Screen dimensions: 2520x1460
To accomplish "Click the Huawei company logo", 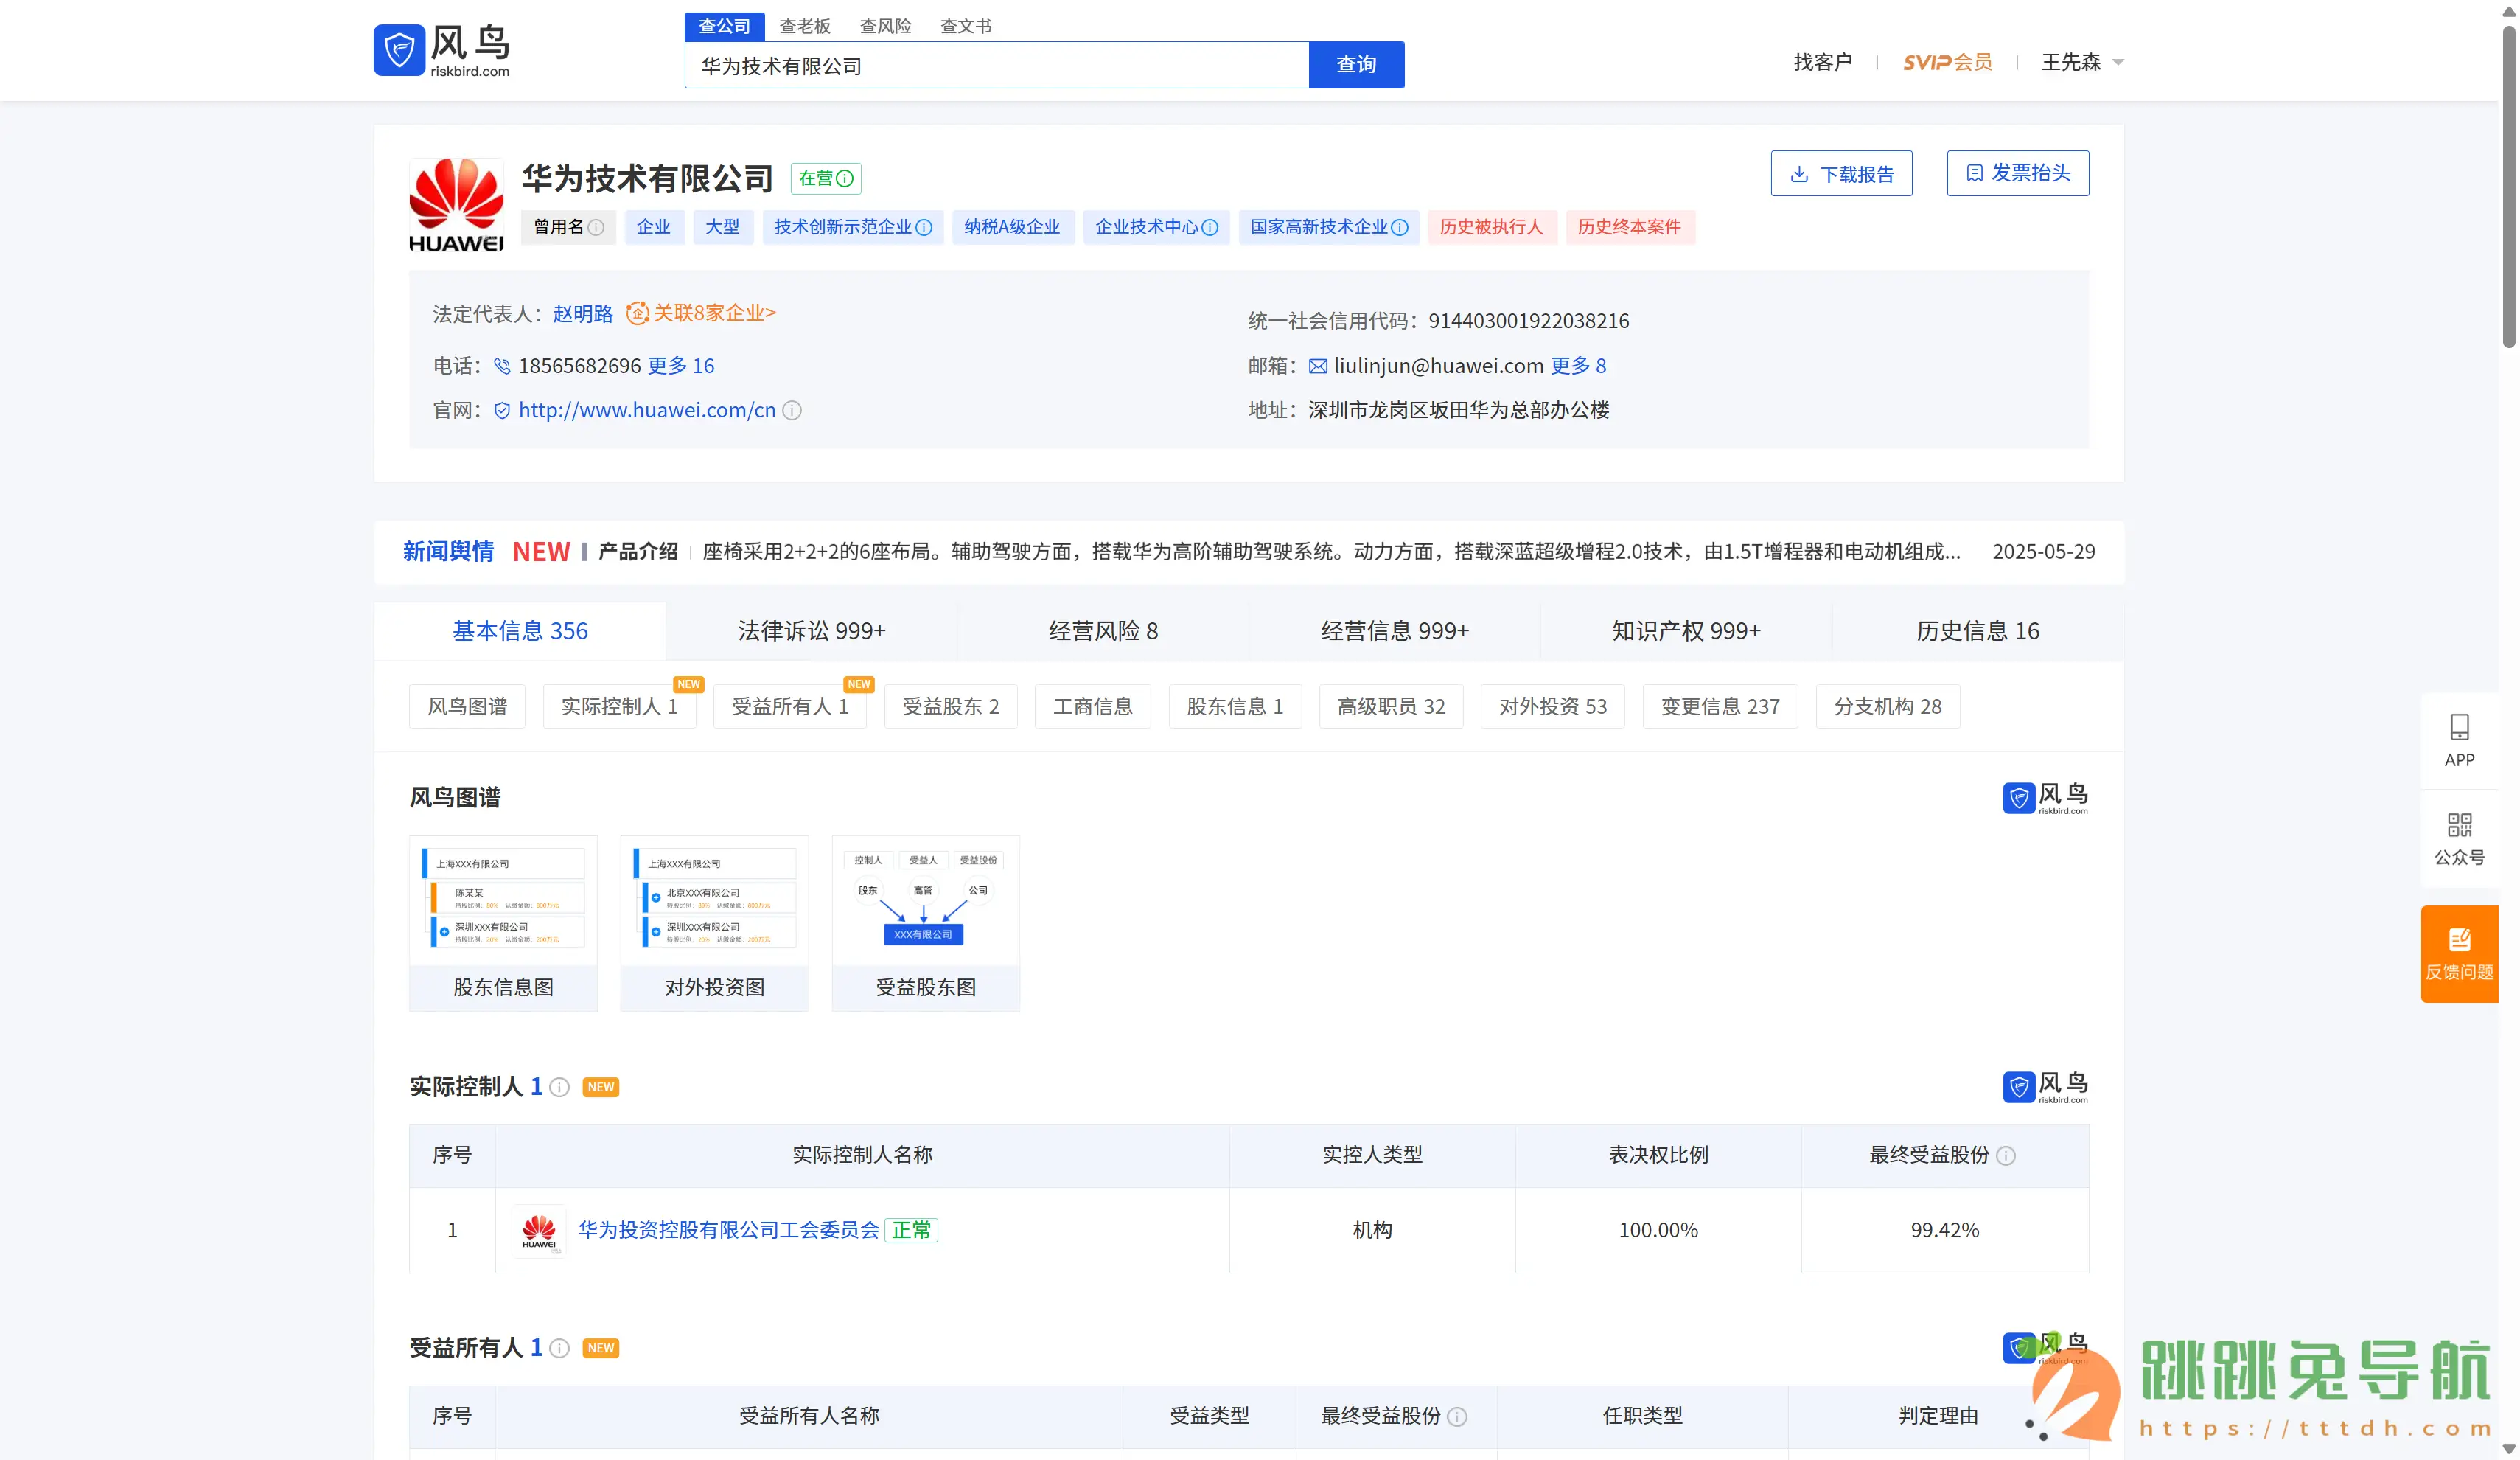I will [456, 205].
